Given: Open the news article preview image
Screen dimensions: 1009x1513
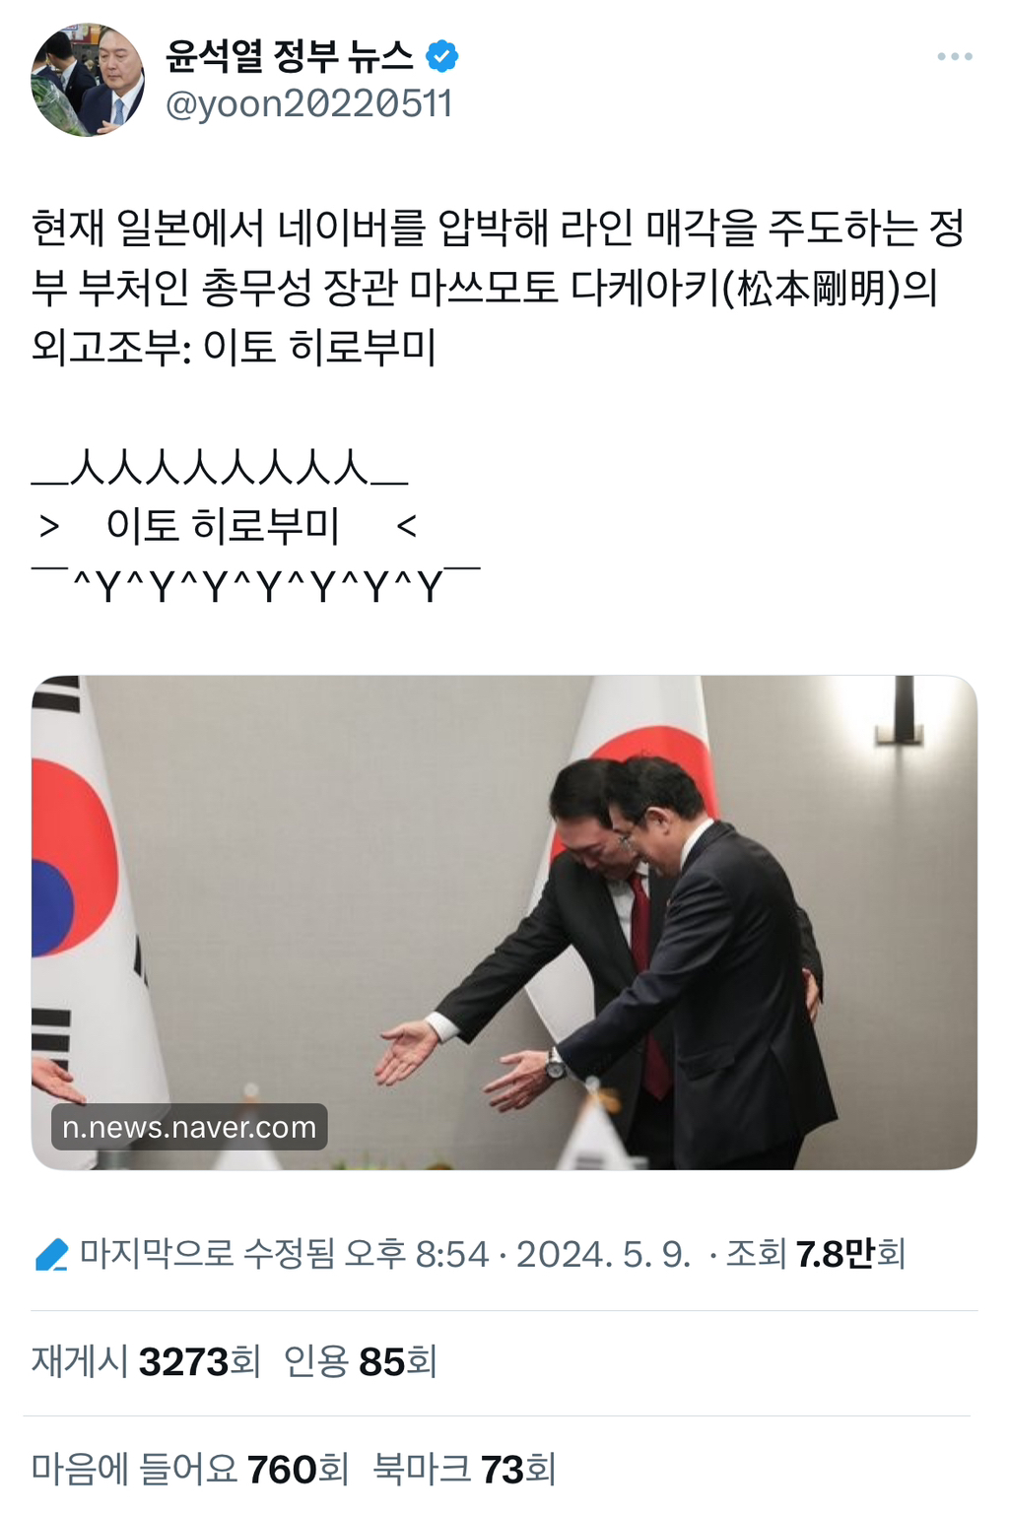Looking at the screenshot, I should pos(504,922).
